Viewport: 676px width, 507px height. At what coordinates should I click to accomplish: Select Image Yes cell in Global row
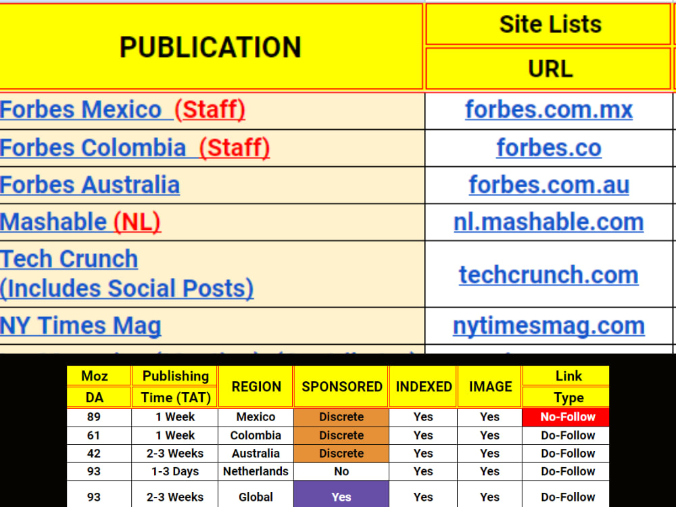point(489,494)
